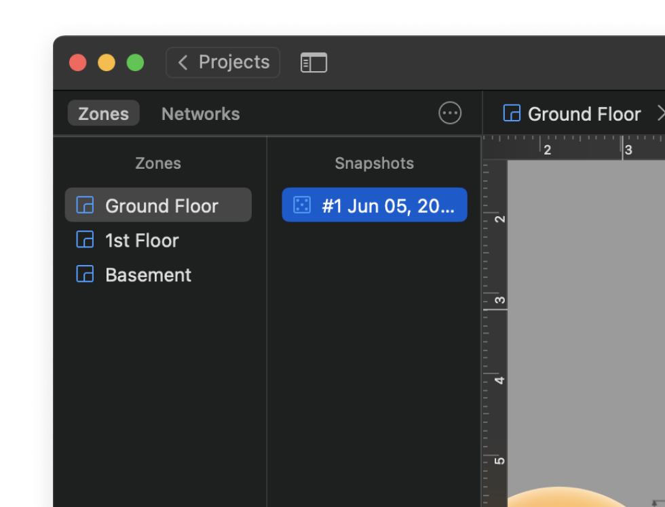Select the 1st Floor zone
This screenshot has height=507, width=665.
(142, 241)
